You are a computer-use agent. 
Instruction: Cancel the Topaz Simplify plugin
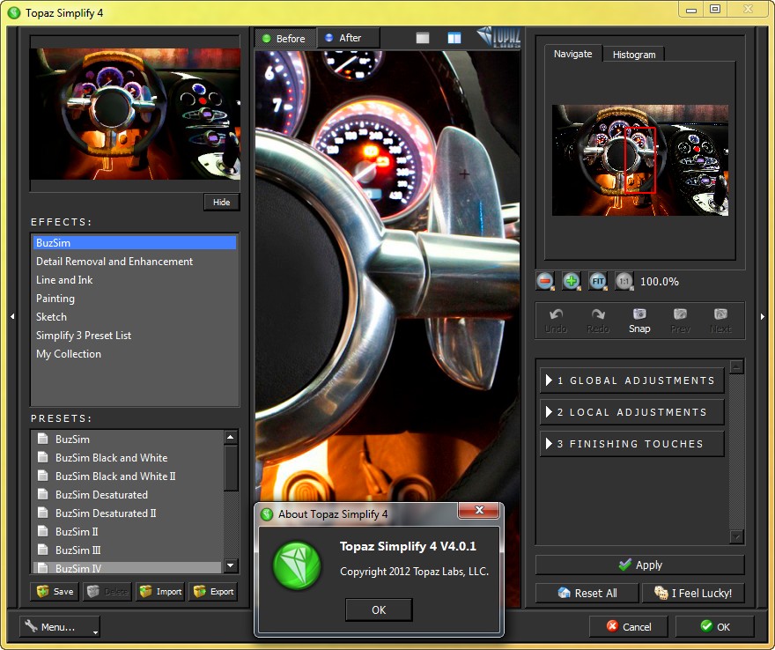[x=629, y=627]
